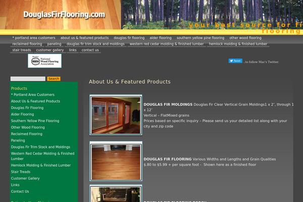Click the 'Products' sidebar heading
303x202 pixels.
tap(19, 88)
